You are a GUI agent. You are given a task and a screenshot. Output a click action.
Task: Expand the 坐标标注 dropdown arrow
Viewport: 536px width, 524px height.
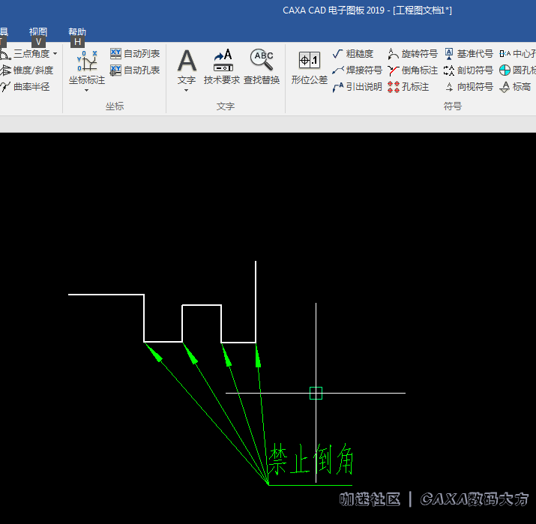coord(86,90)
